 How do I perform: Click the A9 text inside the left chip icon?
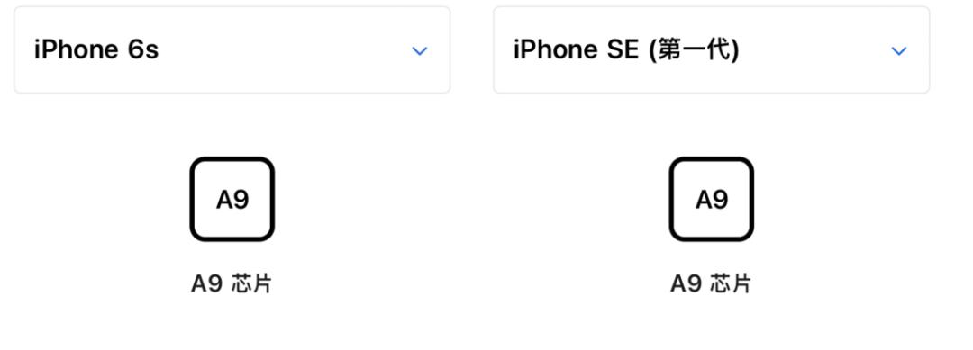pyautogui.click(x=232, y=200)
